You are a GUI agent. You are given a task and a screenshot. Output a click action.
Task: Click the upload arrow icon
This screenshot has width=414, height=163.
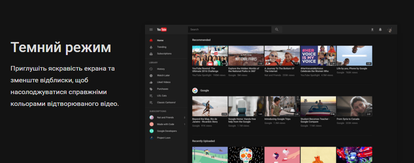pos(372,29)
